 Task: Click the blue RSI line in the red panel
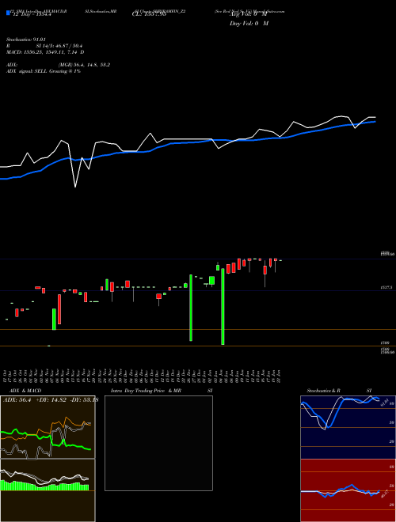[x=340, y=490]
